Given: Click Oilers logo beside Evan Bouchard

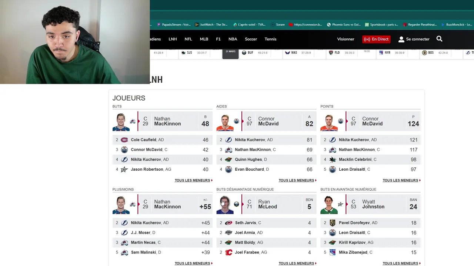Looking at the screenshot, I should coord(228,170).
